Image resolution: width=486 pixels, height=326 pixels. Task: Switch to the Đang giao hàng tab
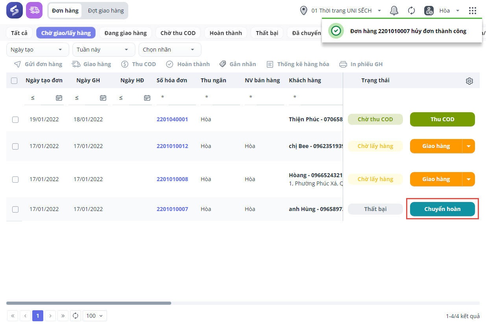click(x=126, y=33)
